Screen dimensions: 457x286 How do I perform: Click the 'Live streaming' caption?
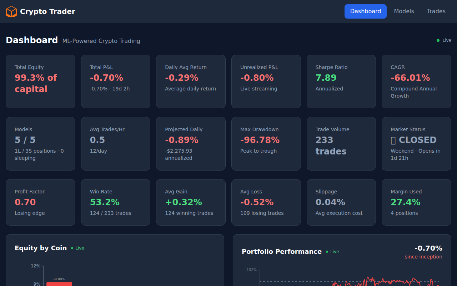click(x=258, y=89)
